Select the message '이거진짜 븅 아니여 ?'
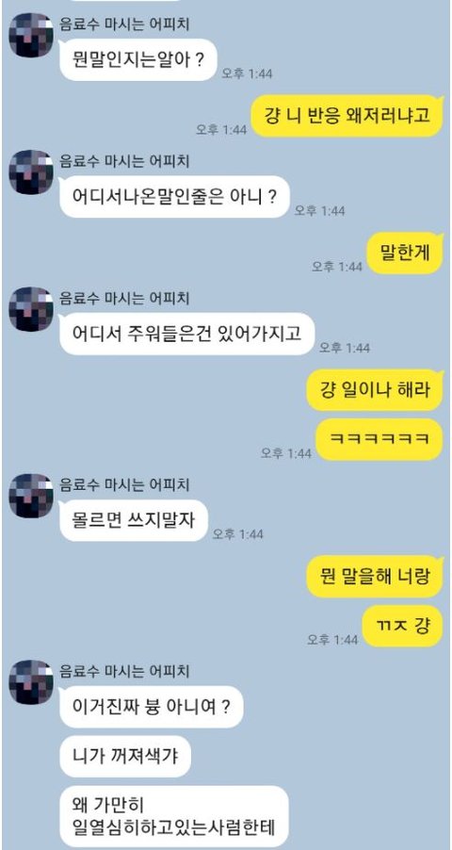Viewport: 452px width, 850px height. point(152,707)
